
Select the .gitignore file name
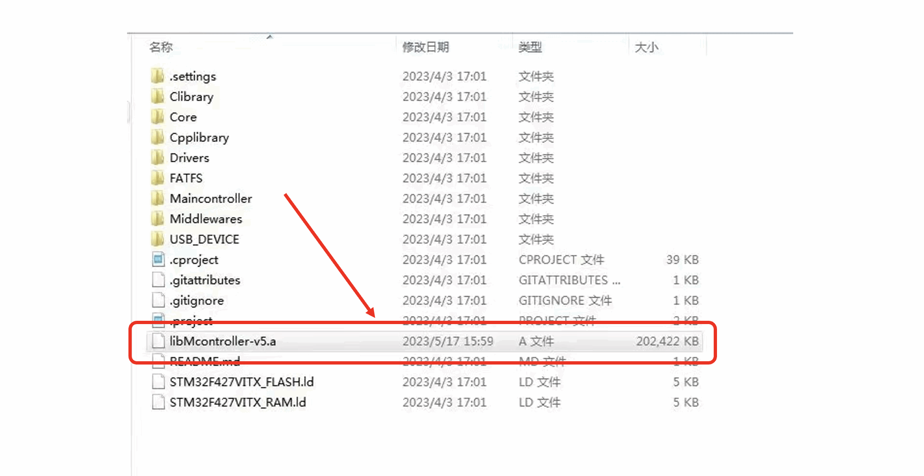tap(197, 300)
